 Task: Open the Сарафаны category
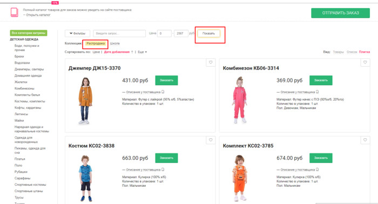[x=23, y=178]
